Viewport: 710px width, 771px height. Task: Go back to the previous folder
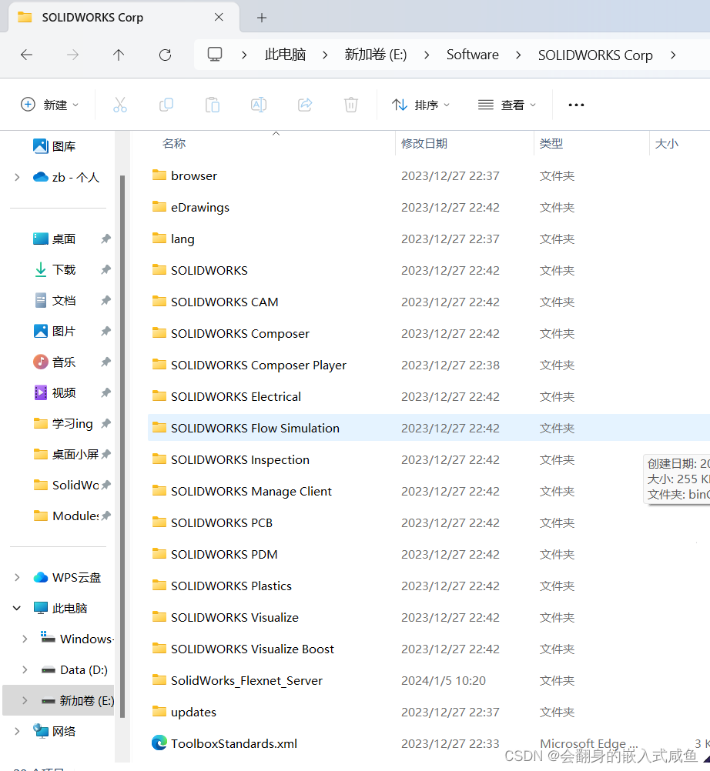pyautogui.click(x=27, y=55)
